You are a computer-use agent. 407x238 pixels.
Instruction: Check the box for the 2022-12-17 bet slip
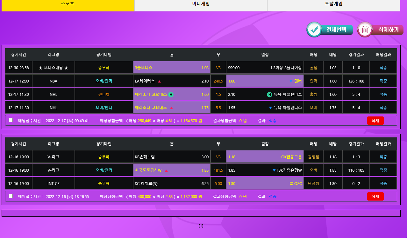pyautogui.click(x=11, y=120)
